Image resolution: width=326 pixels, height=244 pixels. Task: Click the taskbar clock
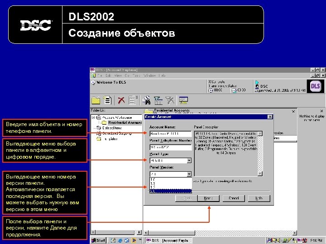pos(316,240)
